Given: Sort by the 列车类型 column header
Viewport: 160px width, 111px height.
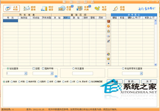Looking at the screenshot, I should coord(47,18).
